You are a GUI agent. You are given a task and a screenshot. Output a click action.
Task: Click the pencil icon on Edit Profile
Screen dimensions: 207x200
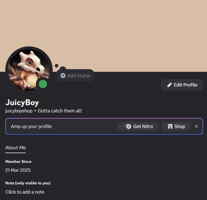coord(169,85)
